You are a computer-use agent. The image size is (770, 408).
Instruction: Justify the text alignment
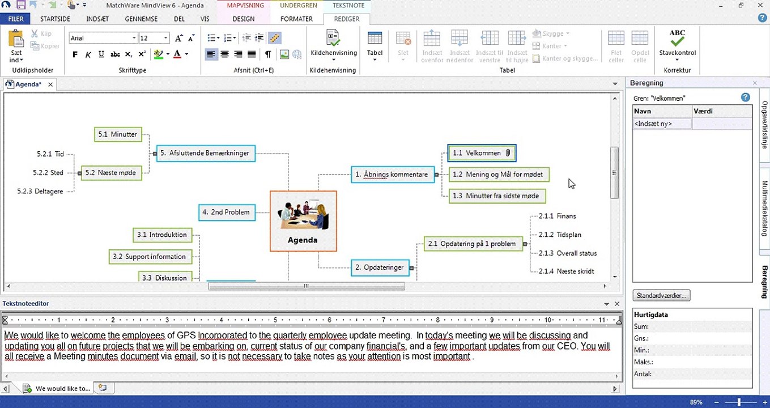252,54
